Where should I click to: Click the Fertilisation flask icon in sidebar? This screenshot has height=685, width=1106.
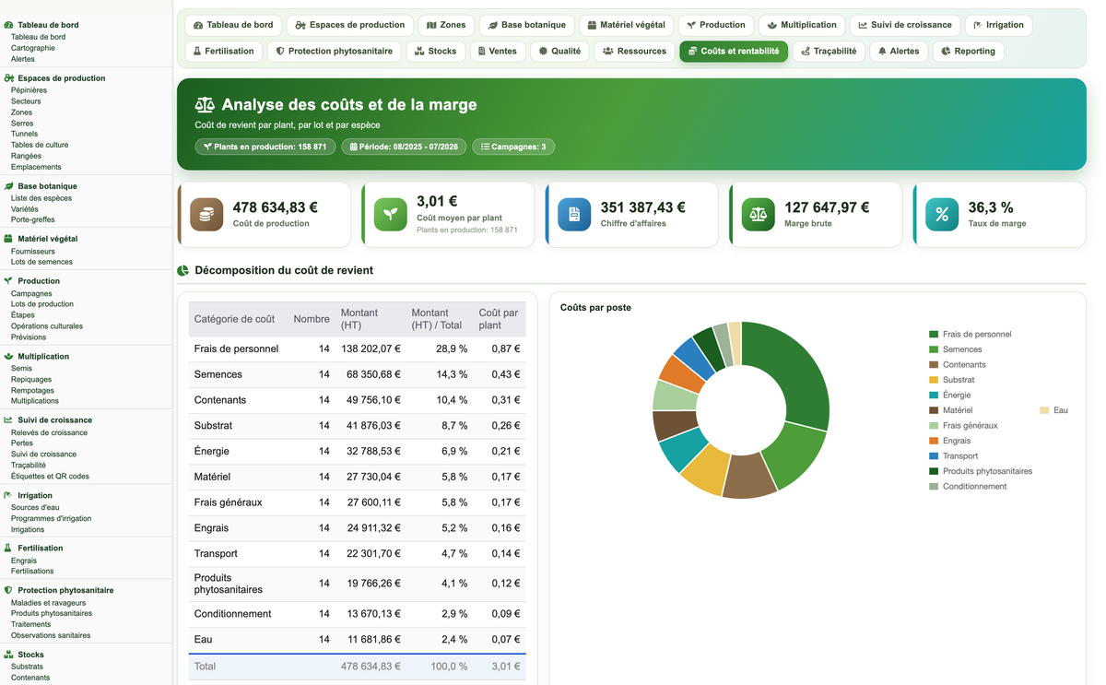click(x=9, y=549)
